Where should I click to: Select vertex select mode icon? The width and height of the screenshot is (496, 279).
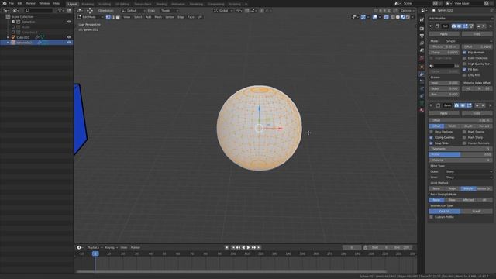pos(108,17)
